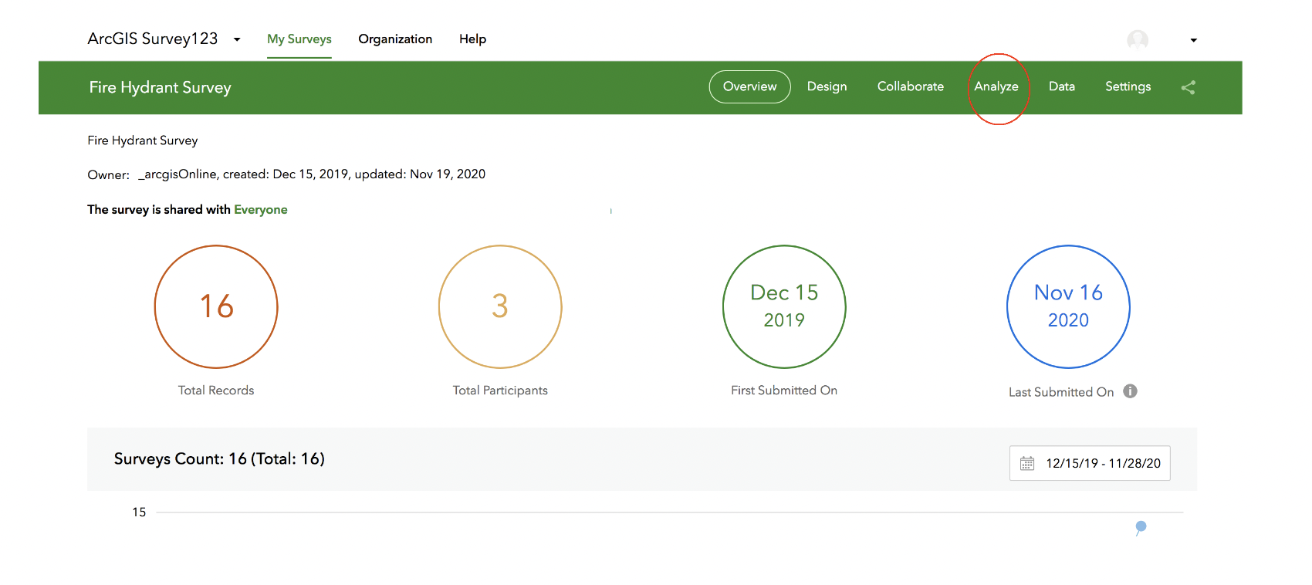The height and width of the screenshot is (585, 1312).
Task: Click the blue data point on chart
Action: click(x=1141, y=527)
